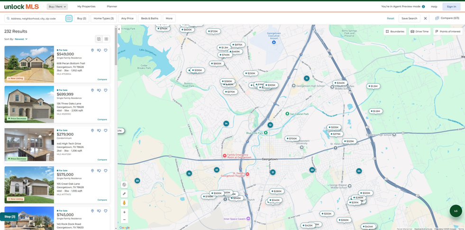
Task: Click the cluster marker labeled 41
Action: [x=217, y=170]
